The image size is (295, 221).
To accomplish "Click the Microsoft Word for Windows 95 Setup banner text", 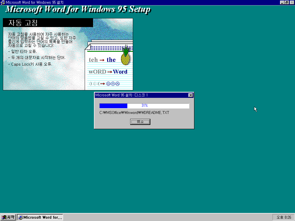I will (78, 9).
